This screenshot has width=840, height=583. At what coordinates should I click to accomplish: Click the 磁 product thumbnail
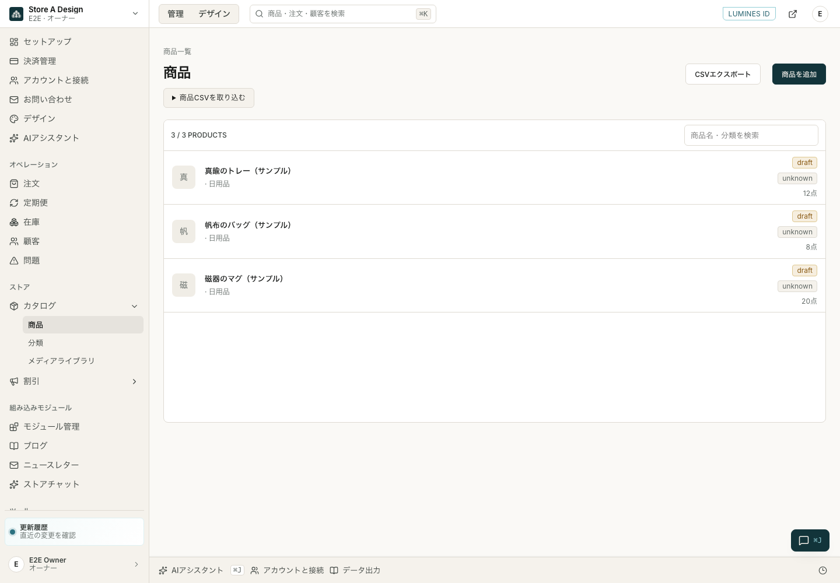click(x=184, y=285)
